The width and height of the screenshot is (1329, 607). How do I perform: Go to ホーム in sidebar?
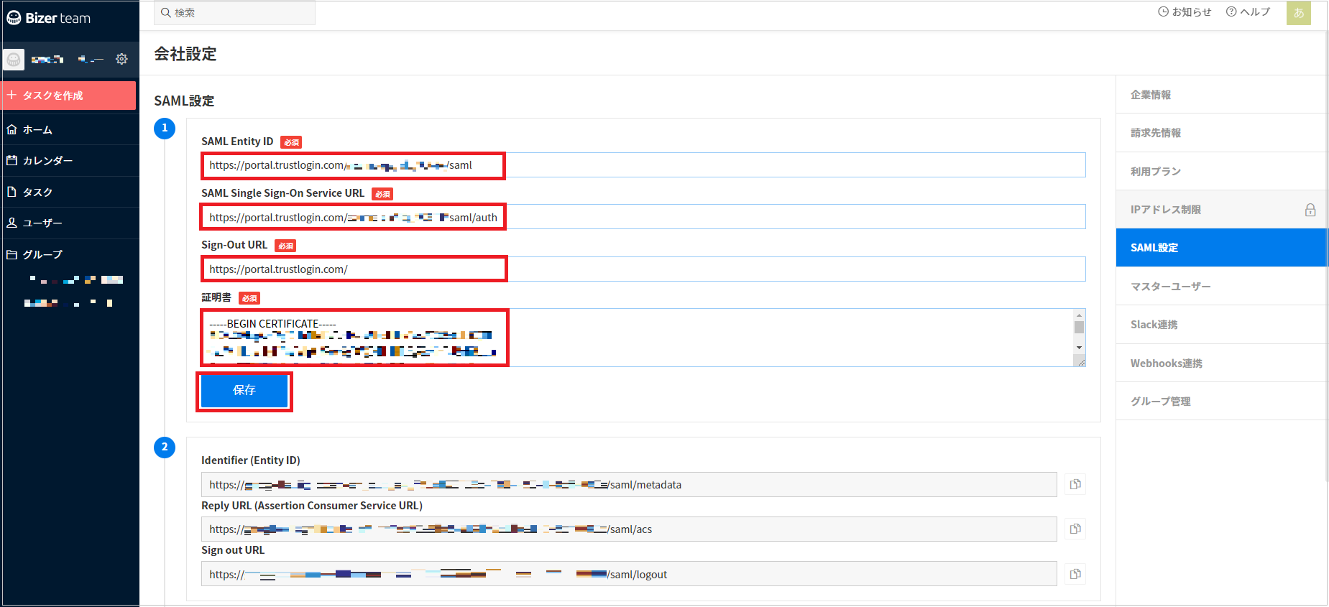tap(69, 130)
